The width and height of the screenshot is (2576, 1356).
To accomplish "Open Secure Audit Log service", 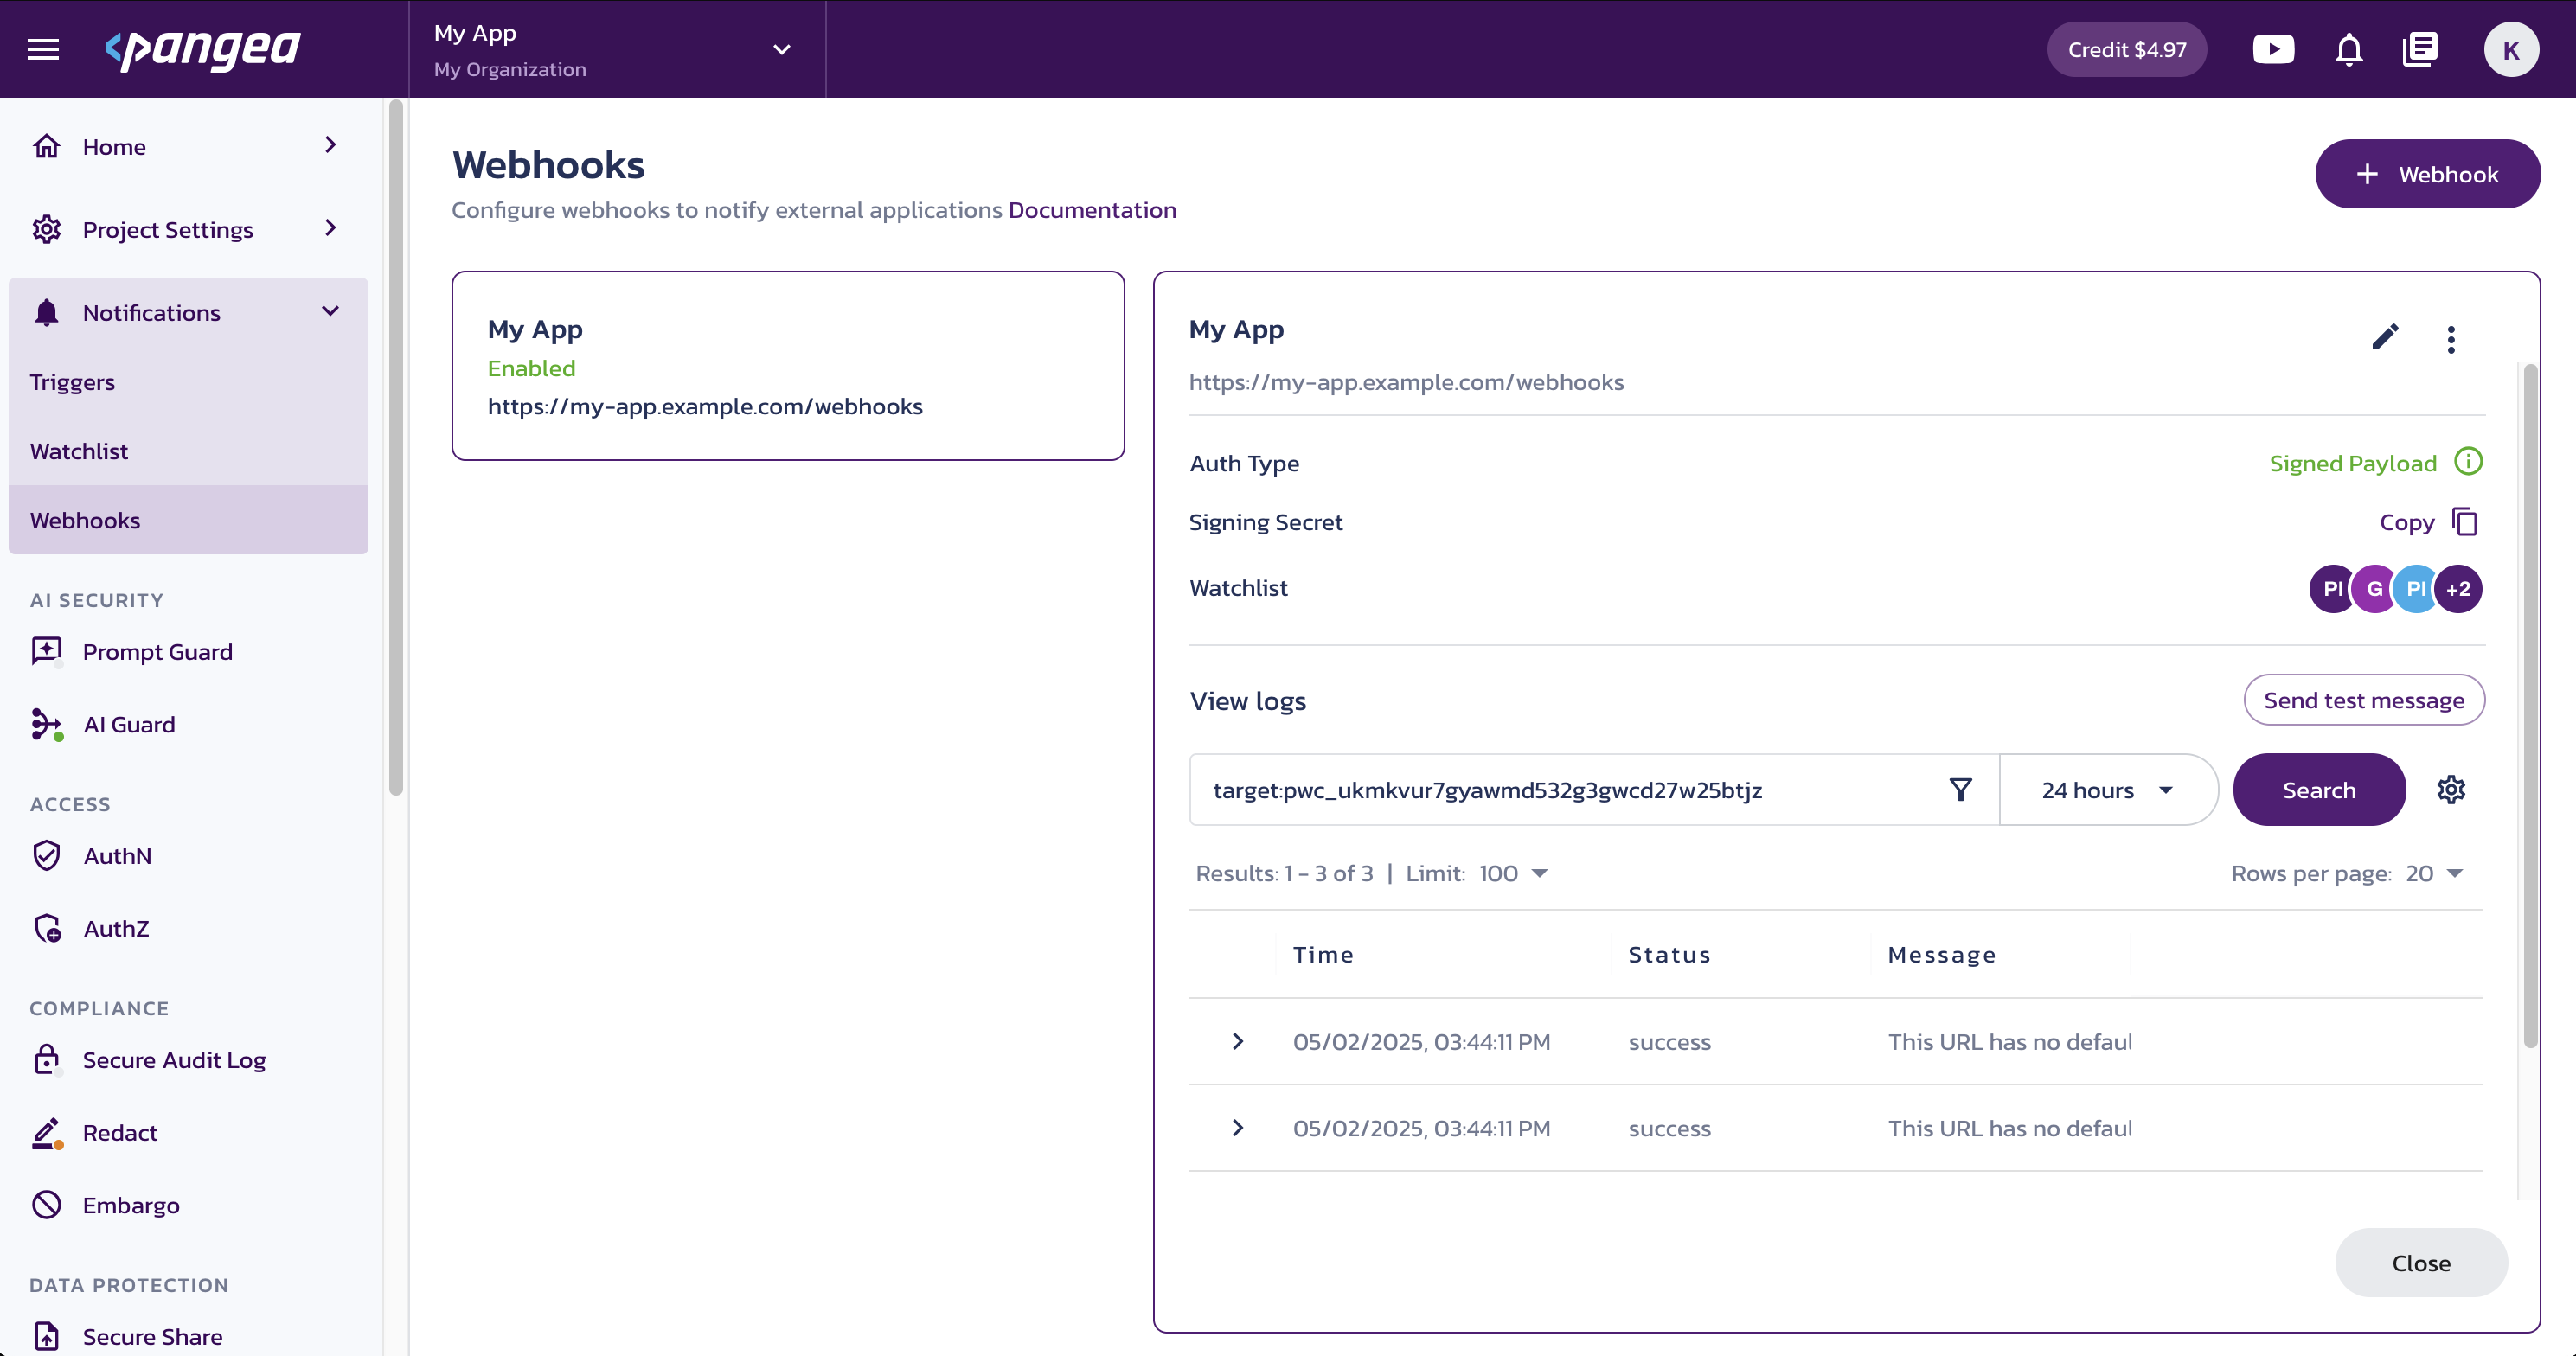I will click(x=174, y=1059).
